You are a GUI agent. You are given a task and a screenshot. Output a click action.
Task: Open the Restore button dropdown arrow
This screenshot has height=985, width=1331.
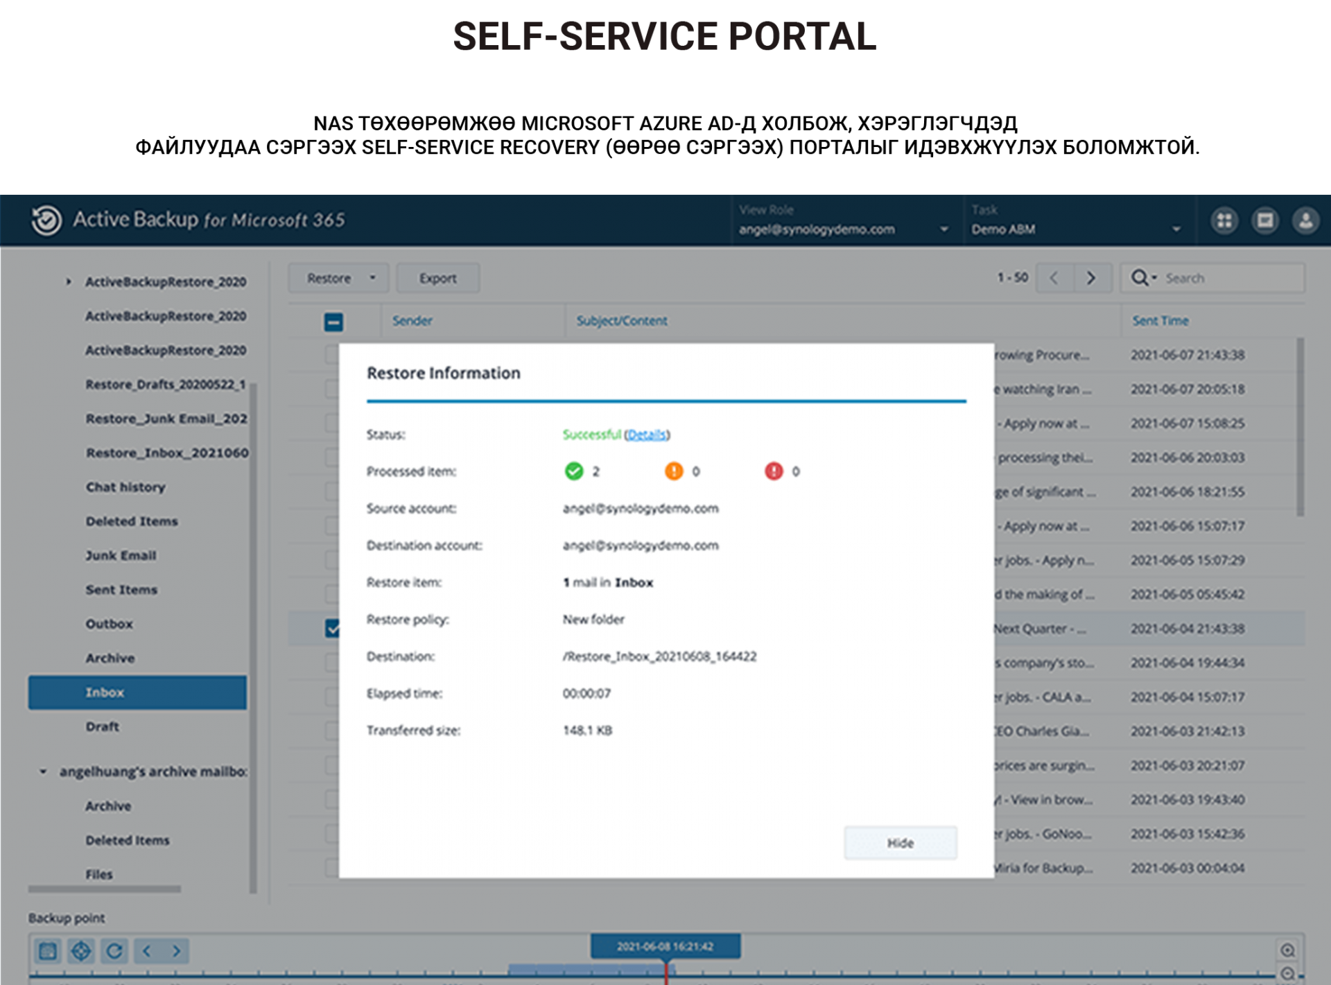tap(373, 278)
